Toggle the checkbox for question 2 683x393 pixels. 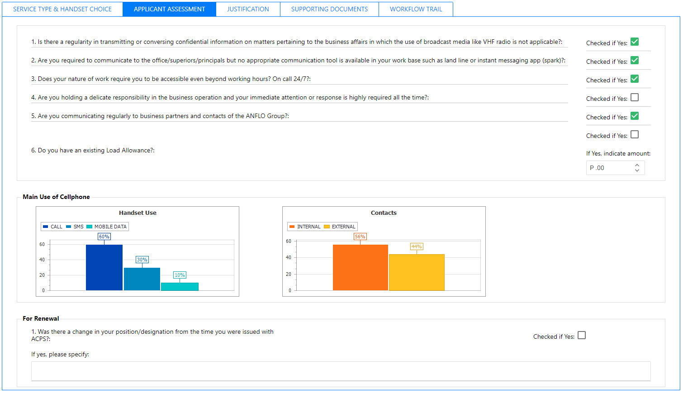click(635, 60)
